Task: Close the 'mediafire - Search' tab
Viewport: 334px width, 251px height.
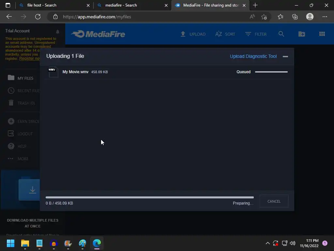Action: point(166,5)
